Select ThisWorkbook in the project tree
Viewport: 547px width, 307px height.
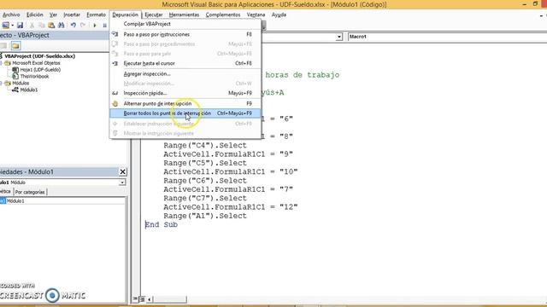pyautogui.click(x=34, y=76)
